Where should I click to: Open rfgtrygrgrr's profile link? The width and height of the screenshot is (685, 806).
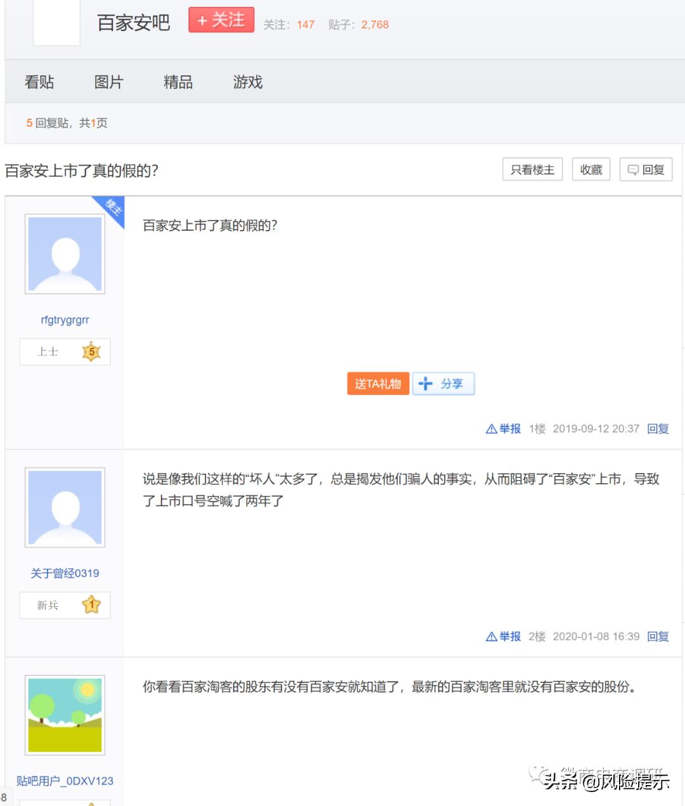coord(65,319)
